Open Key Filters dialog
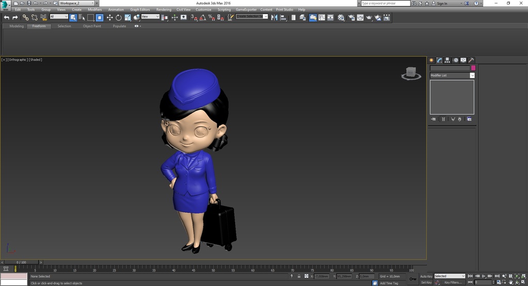 (453, 282)
